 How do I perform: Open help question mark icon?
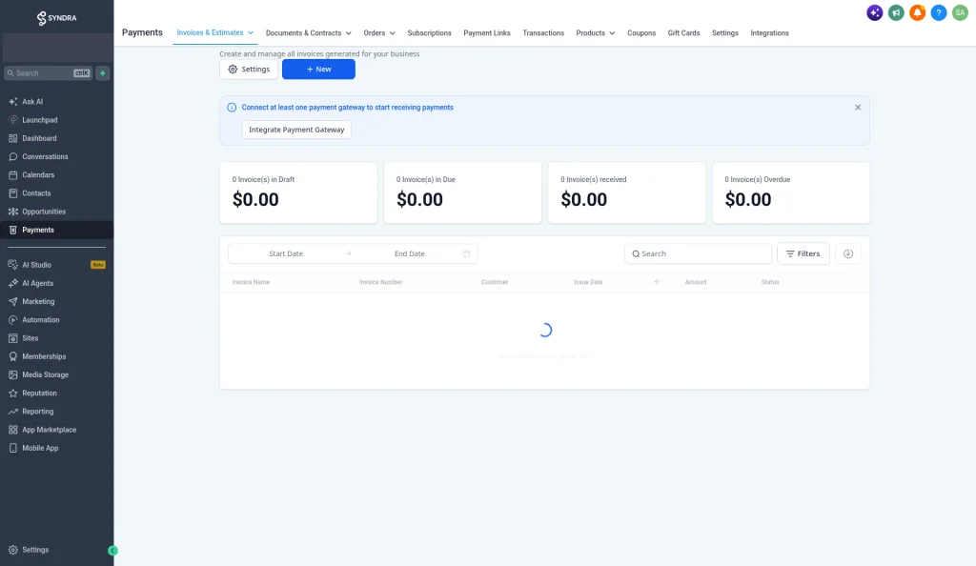click(x=939, y=12)
